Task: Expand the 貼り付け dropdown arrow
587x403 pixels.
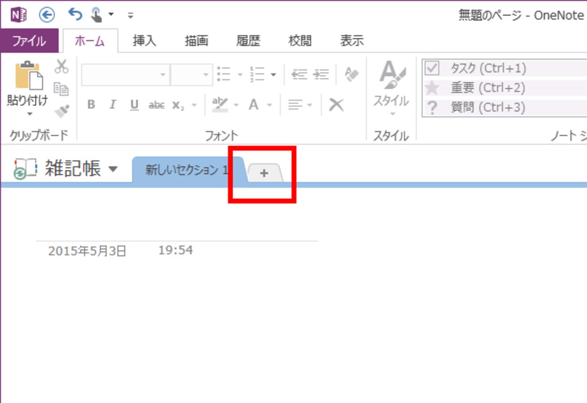Action: tap(29, 114)
